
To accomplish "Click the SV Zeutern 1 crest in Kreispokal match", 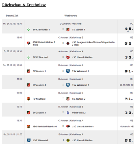I will (68, 30).
